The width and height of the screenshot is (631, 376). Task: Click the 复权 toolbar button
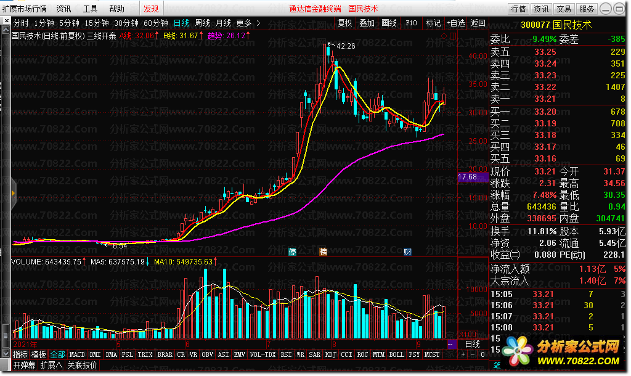(x=345, y=23)
